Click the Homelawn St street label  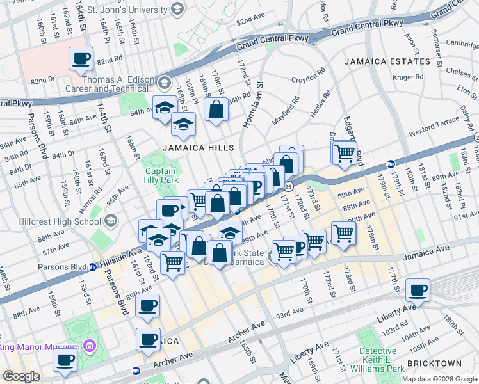pyautogui.click(x=253, y=104)
